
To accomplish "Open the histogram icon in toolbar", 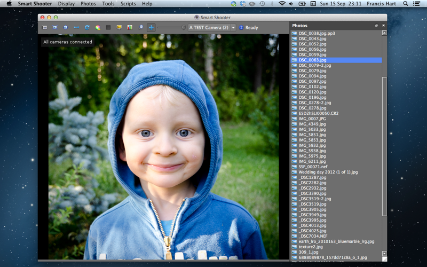I will point(130,27).
